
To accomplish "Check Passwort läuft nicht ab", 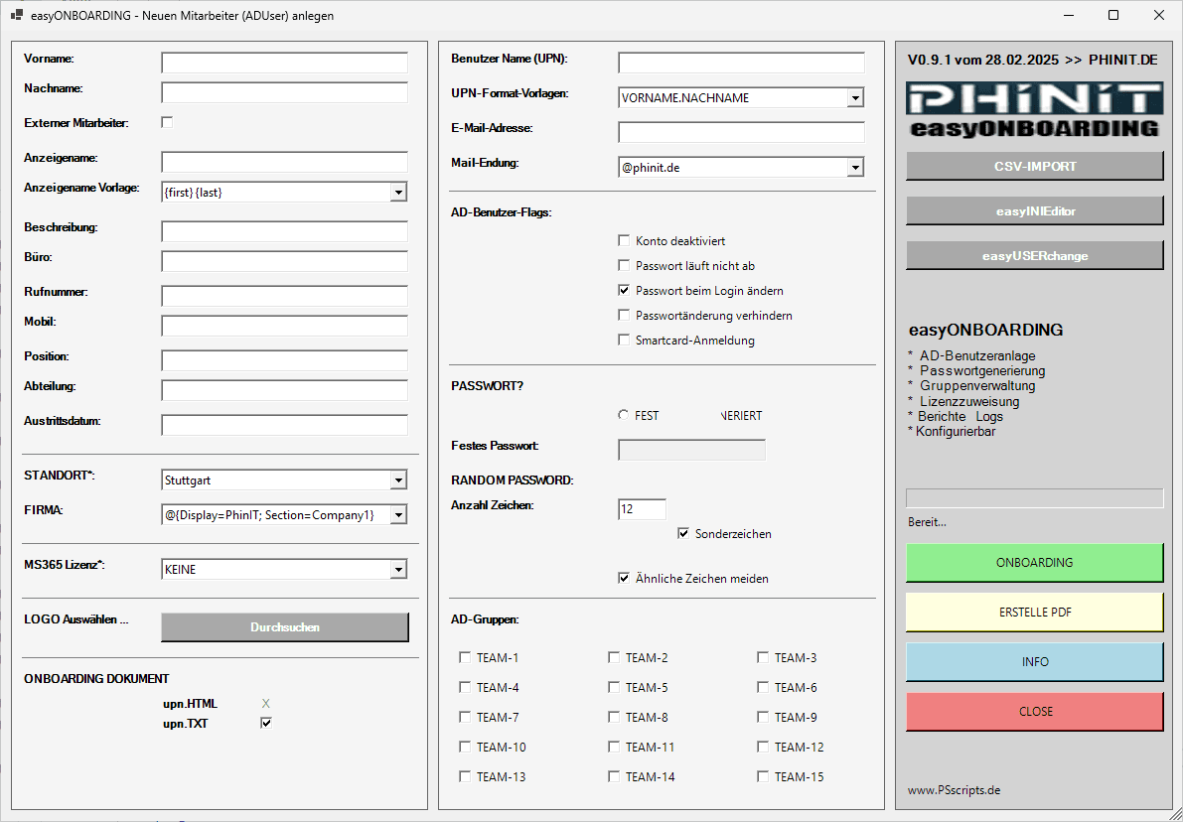I will (624, 265).
